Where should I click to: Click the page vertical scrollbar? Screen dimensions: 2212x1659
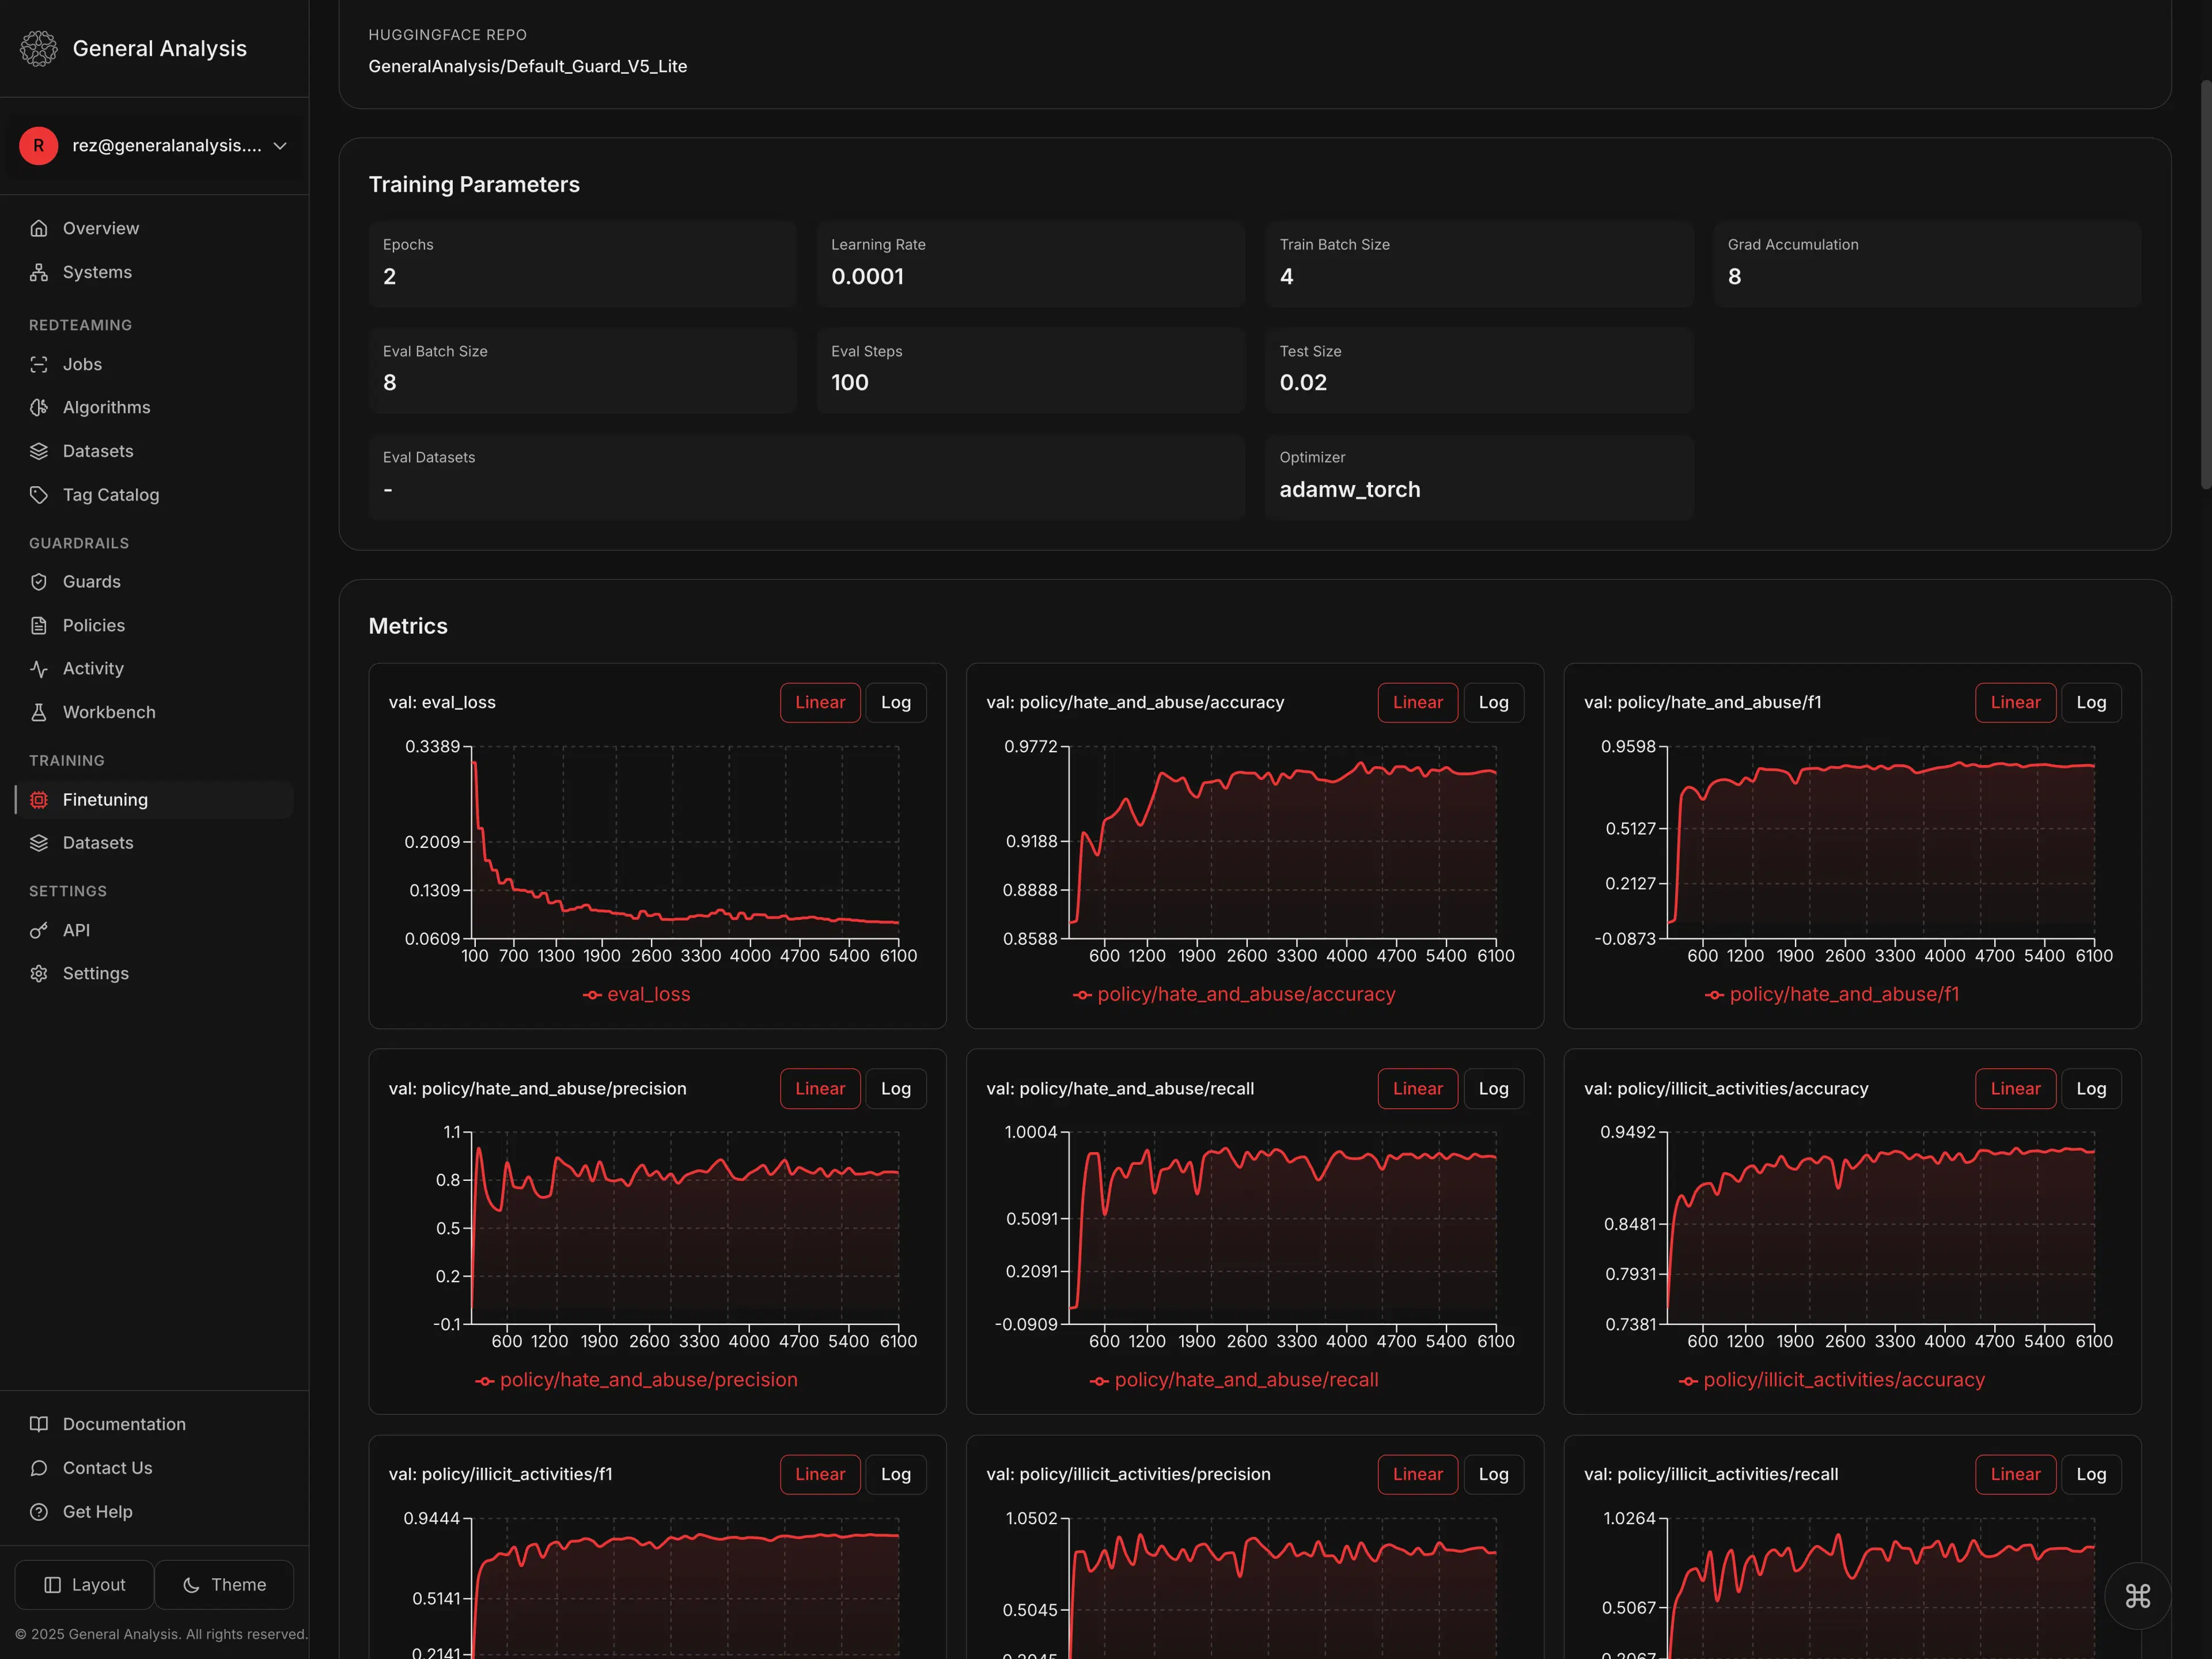[x=2205, y=285]
